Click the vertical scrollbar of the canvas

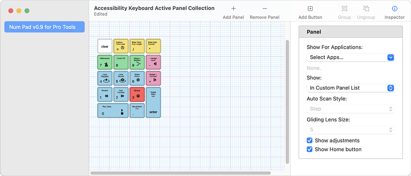tap(287, 102)
